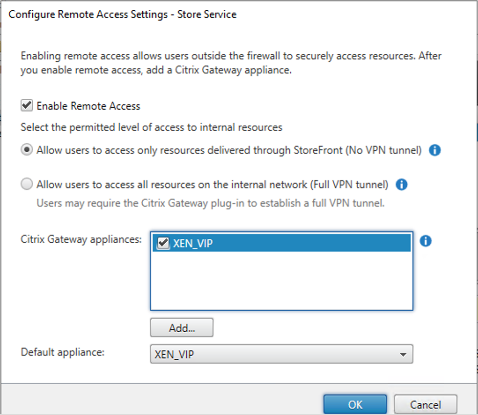The height and width of the screenshot is (415, 478).
Task: Open the Default appliance dropdown arrow
Action: click(403, 354)
